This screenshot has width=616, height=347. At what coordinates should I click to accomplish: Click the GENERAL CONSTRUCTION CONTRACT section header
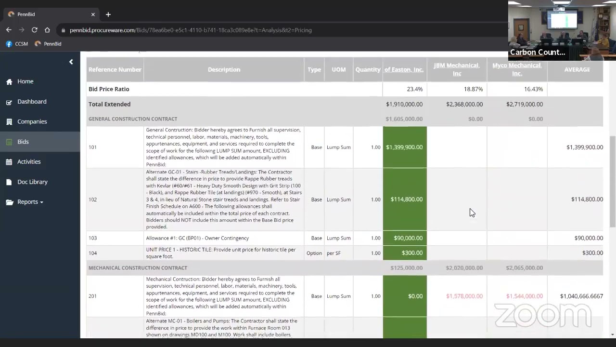point(133,119)
